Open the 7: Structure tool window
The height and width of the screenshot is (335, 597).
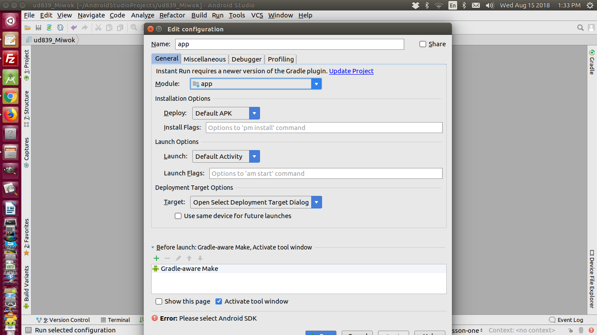(x=27, y=109)
